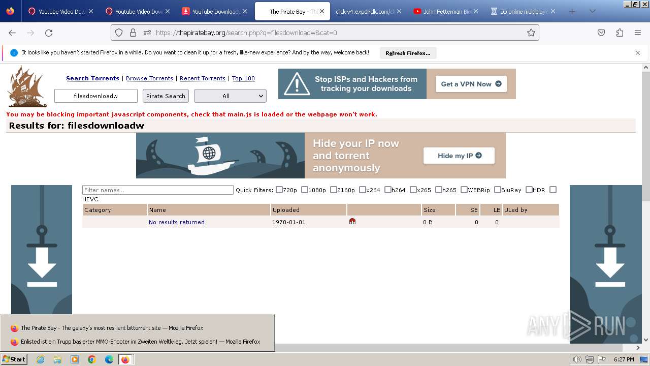Click the Refresh Firefox button
The width and height of the screenshot is (650, 366).
point(408,53)
